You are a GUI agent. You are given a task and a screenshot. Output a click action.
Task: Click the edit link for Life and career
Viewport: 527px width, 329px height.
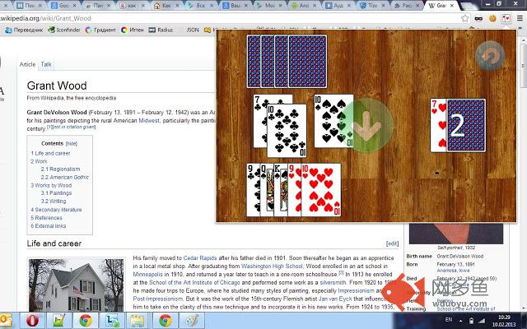pyautogui.click(x=392, y=244)
